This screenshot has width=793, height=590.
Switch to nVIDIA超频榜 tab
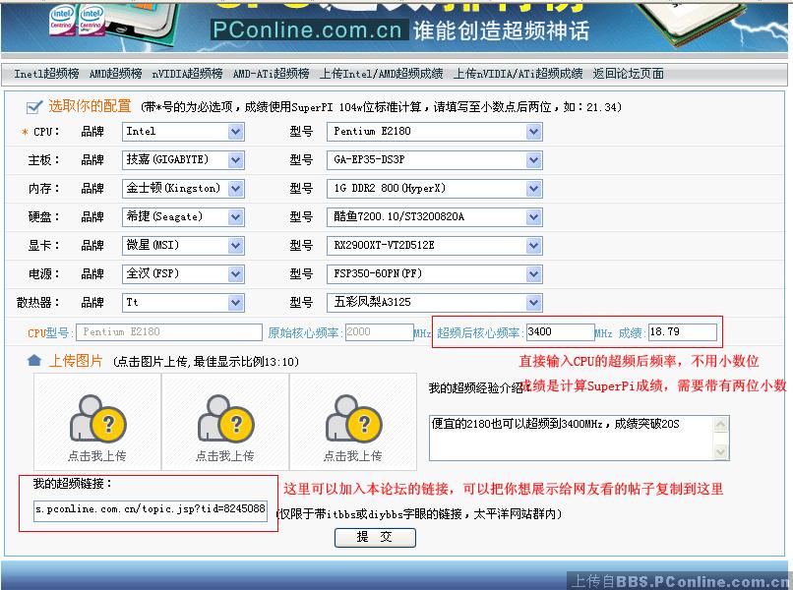coord(187,74)
